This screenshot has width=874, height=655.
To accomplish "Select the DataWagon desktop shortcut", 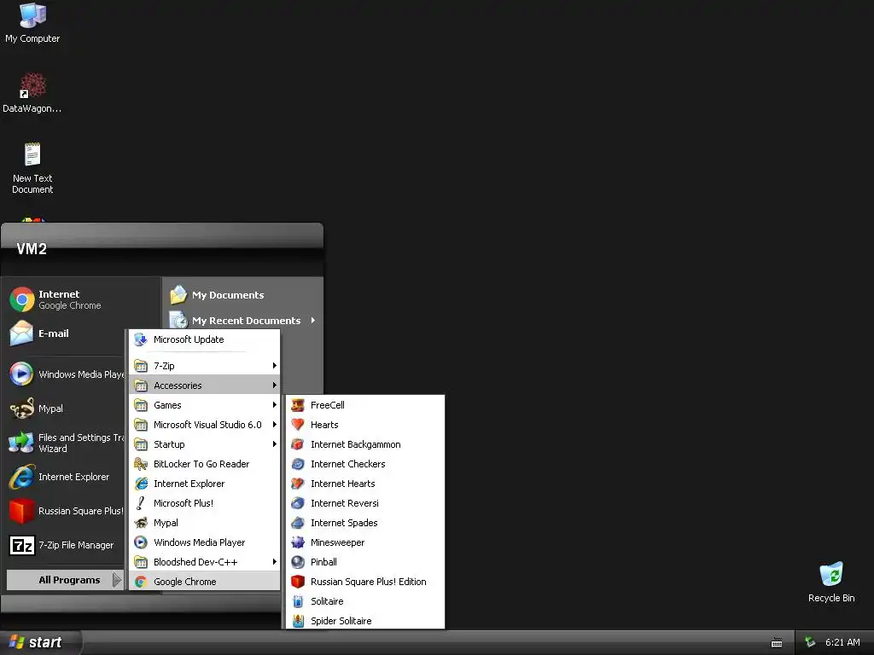I will click(x=32, y=92).
